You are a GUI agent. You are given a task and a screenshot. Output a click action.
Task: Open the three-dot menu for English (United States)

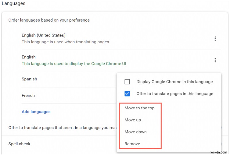click(x=215, y=38)
